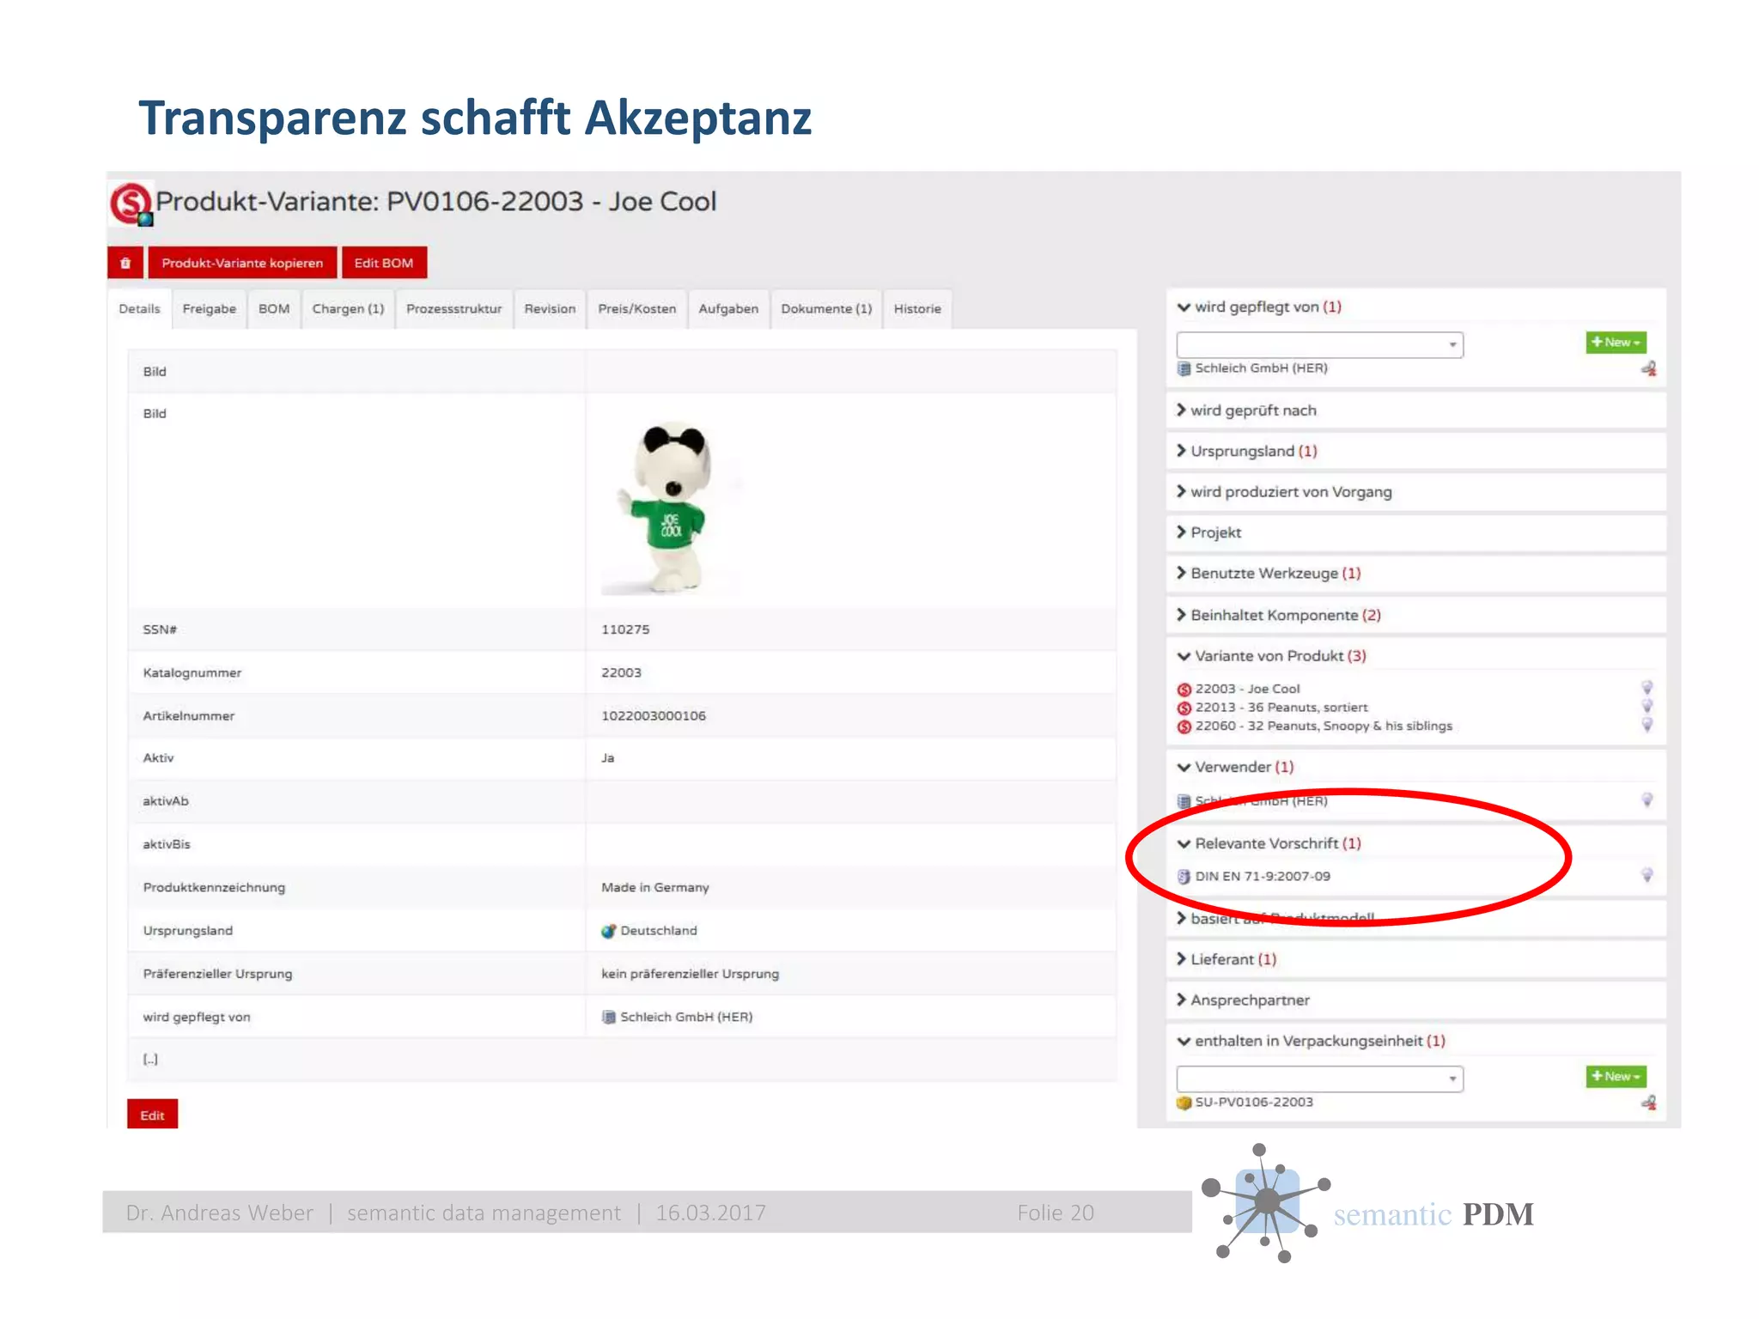
Task: Click the [..] more fields link
Action: click(150, 1060)
